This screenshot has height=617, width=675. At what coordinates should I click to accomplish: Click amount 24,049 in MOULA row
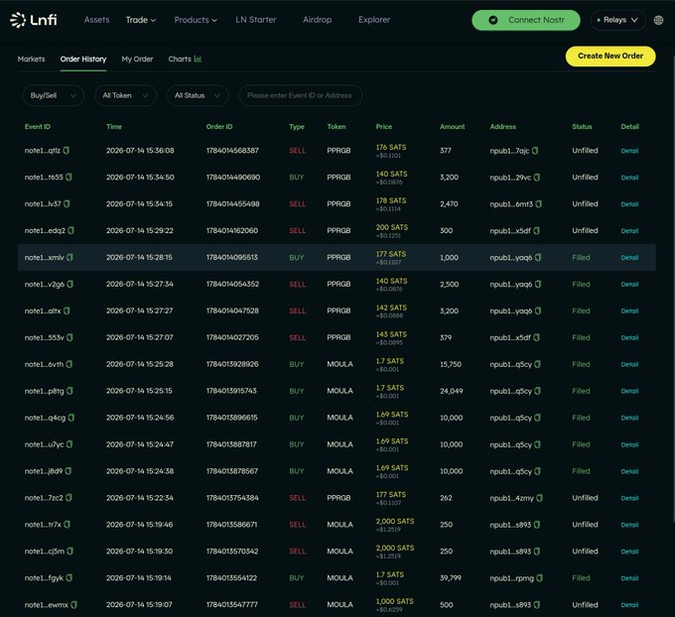click(x=451, y=391)
